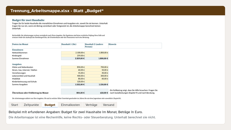The width and height of the screenshot is (231, 130).
Task: Switch to the Versand tab
Action: click(x=109, y=105)
